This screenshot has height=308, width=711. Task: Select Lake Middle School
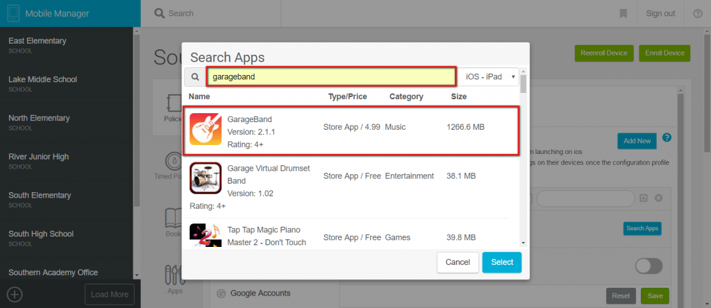[67, 84]
